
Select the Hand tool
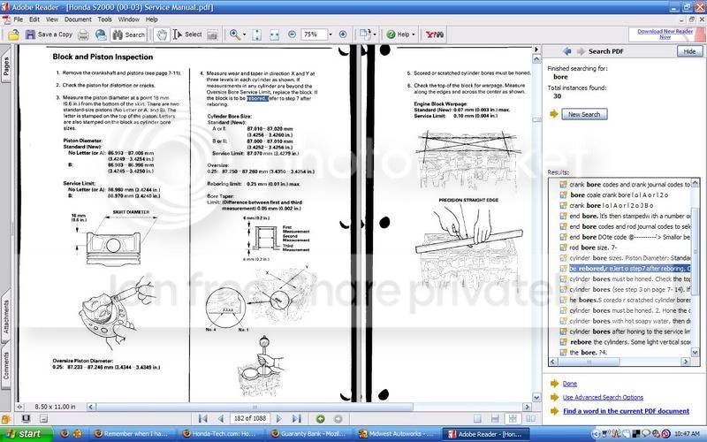point(163,34)
